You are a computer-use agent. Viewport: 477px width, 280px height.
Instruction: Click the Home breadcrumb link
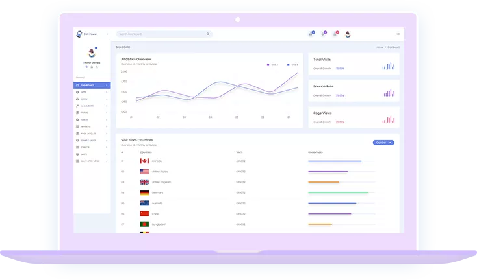[380, 47]
